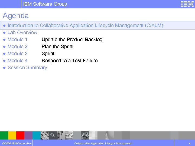Click the Lab Overview agenda item

tap(22, 32)
